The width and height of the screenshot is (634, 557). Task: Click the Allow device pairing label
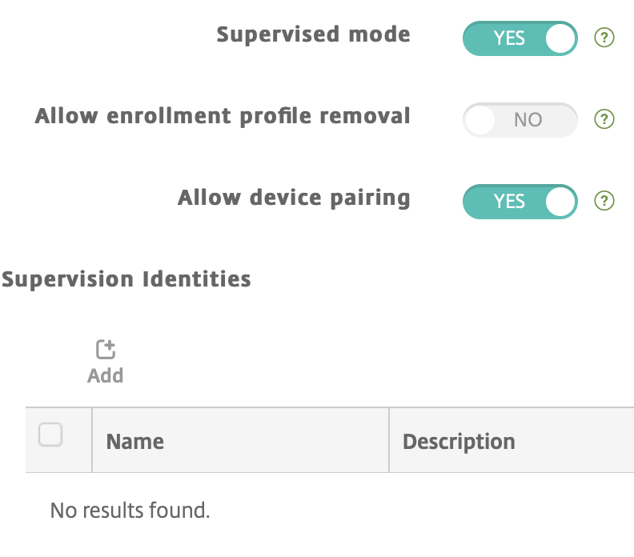294,198
